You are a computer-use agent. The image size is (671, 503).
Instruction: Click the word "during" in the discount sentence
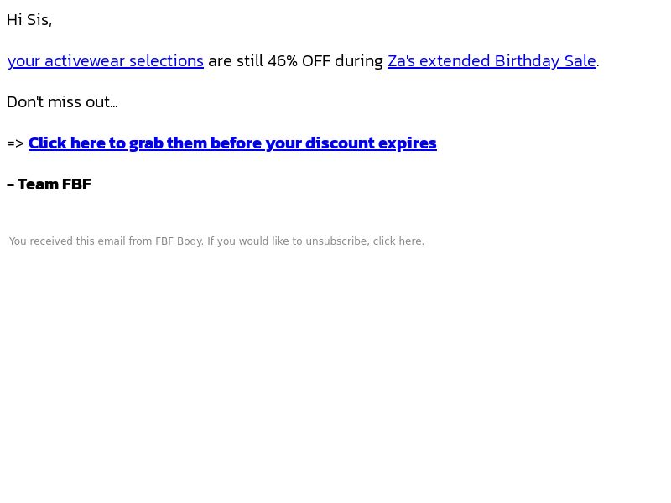[359, 61]
